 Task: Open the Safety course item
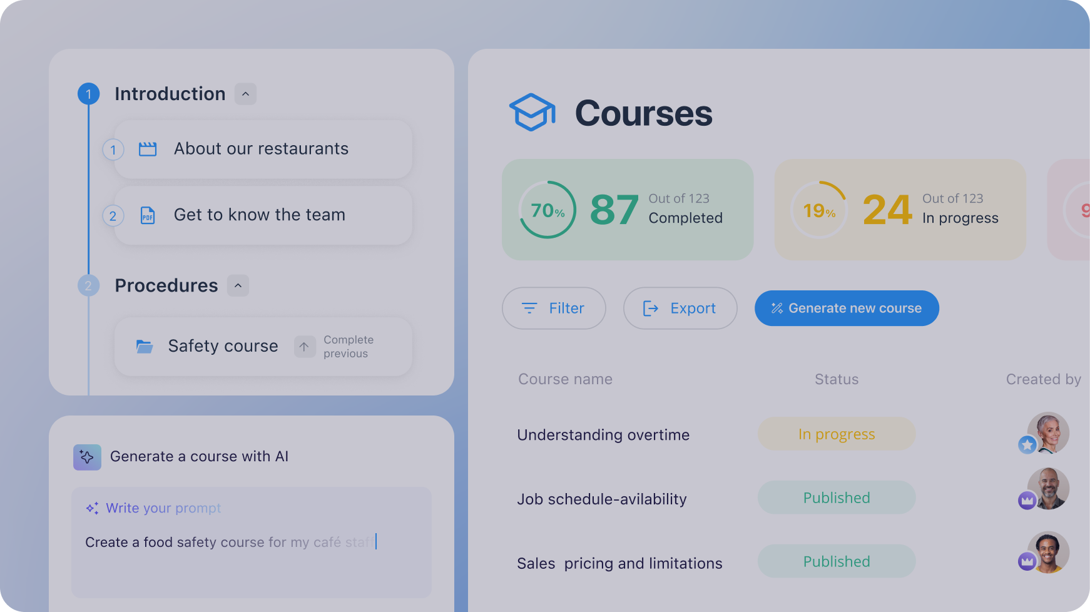click(263, 347)
